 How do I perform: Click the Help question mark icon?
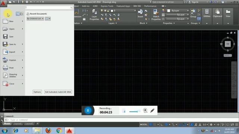(x=223, y=2)
